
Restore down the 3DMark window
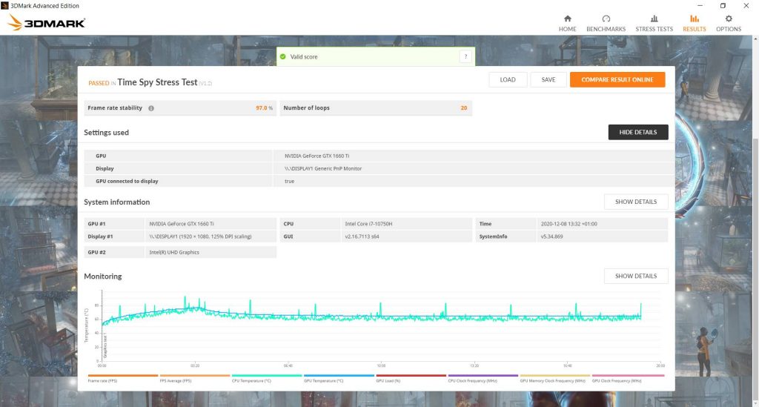point(723,6)
